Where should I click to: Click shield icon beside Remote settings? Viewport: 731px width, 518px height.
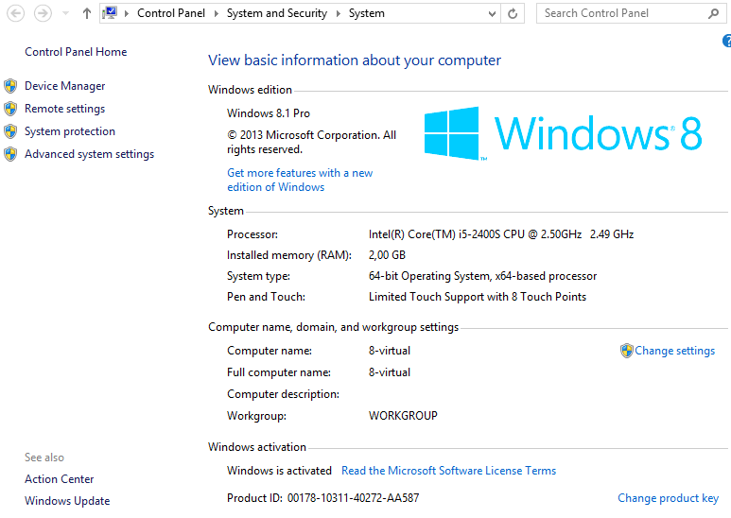click(x=10, y=109)
